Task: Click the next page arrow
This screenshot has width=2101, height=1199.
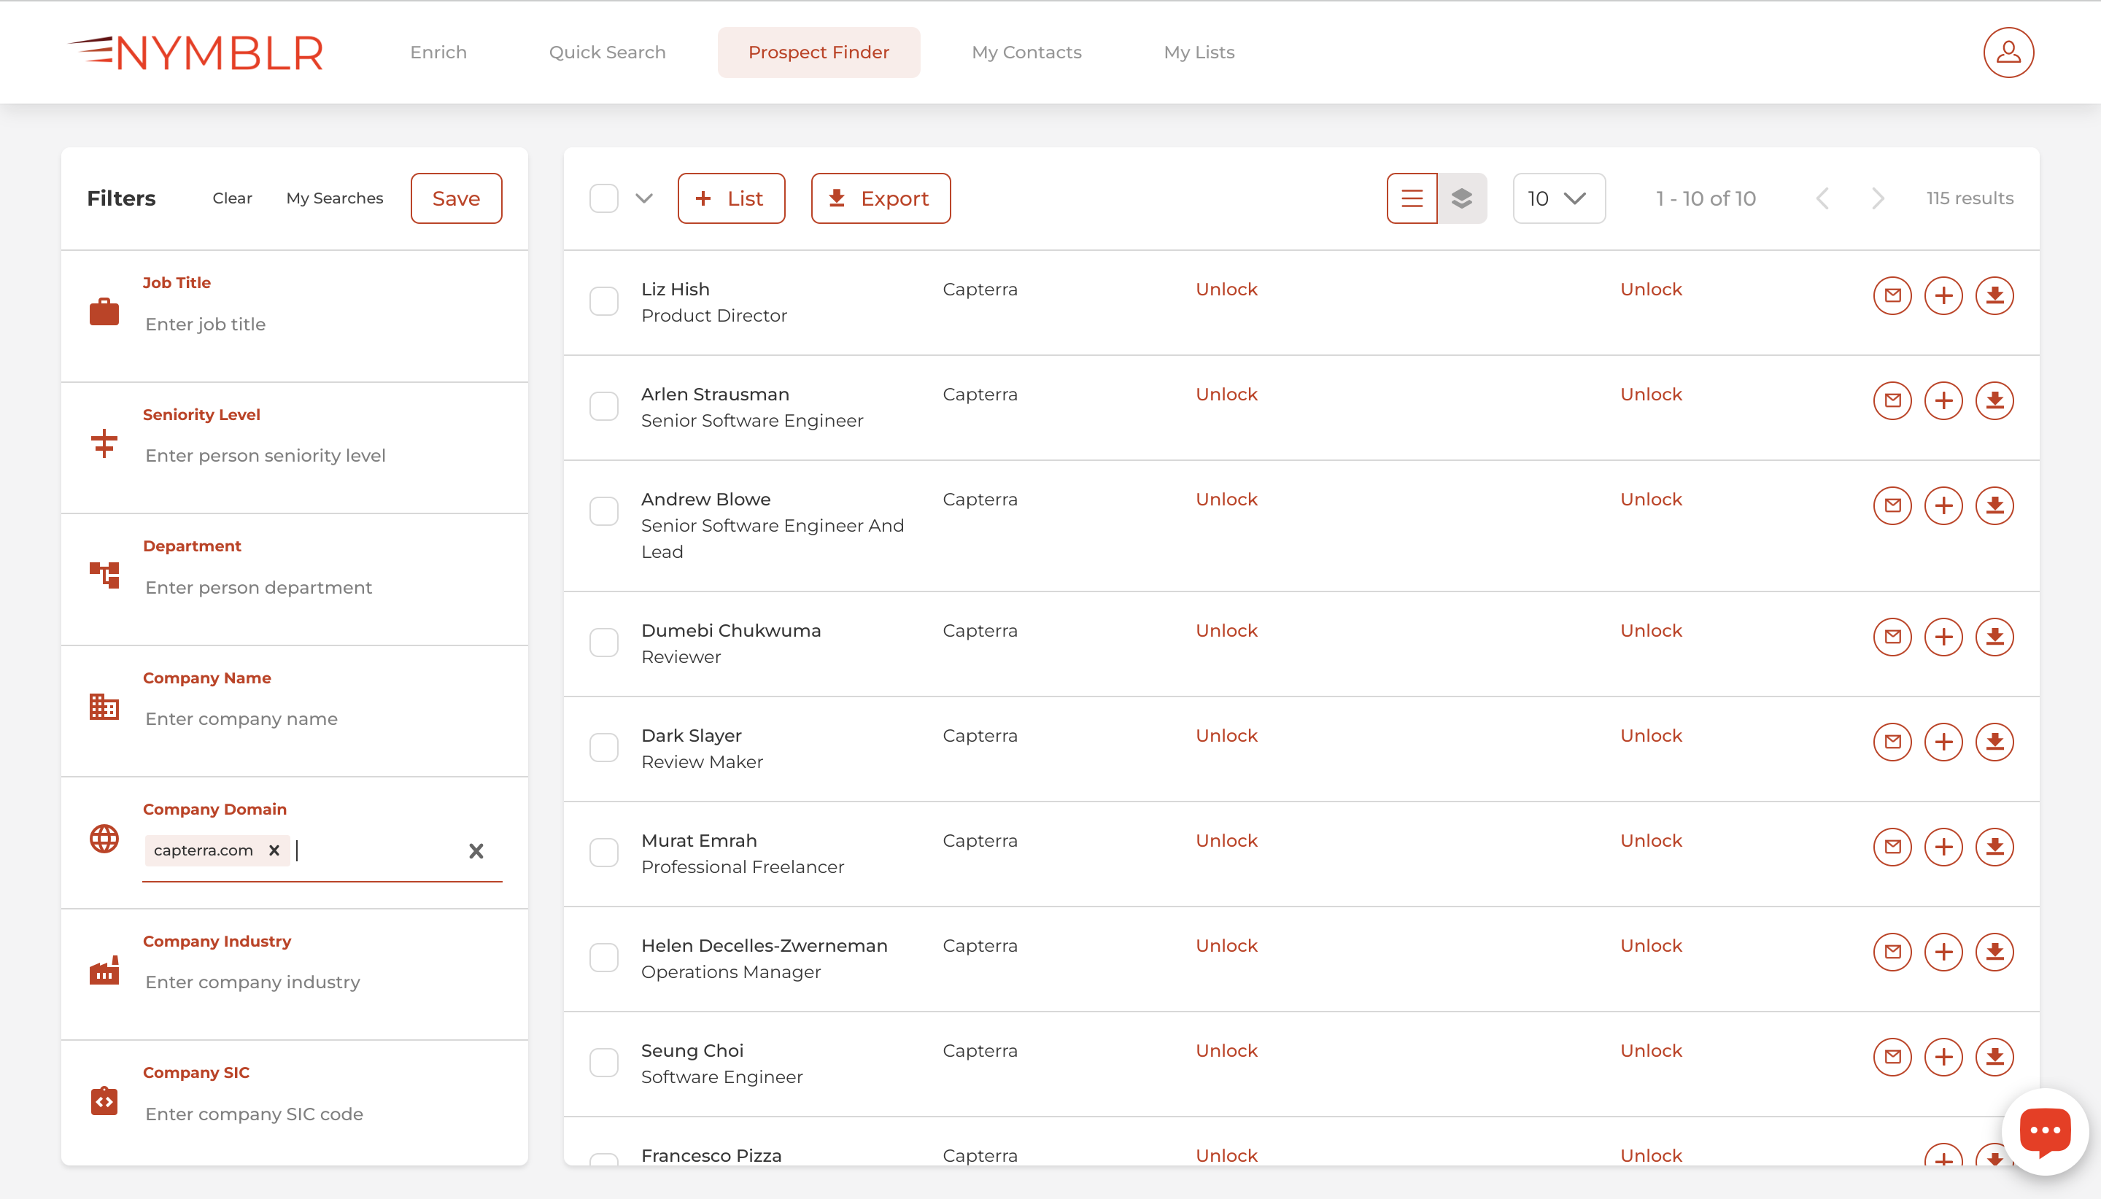Action: (x=1877, y=198)
